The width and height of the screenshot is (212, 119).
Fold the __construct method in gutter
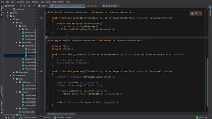46,55
